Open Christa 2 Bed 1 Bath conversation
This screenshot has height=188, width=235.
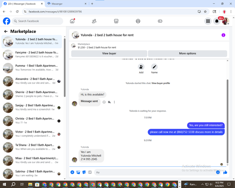32,121
